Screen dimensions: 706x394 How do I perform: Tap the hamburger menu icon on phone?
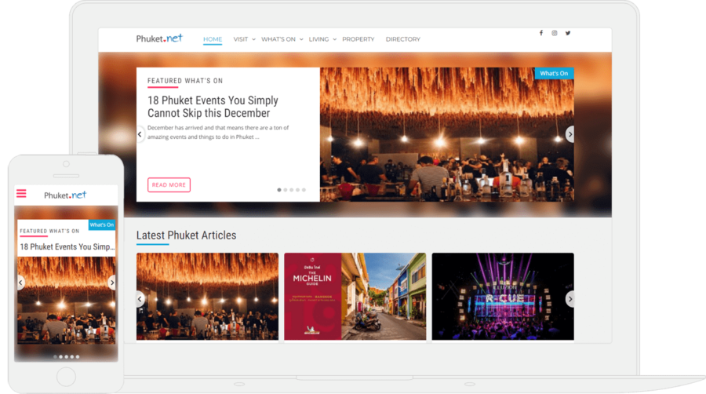pyautogui.click(x=21, y=194)
